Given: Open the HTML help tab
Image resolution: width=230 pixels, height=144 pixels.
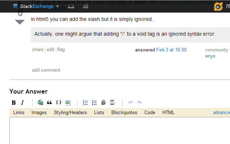Looking at the screenshot, I should click(x=169, y=112).
